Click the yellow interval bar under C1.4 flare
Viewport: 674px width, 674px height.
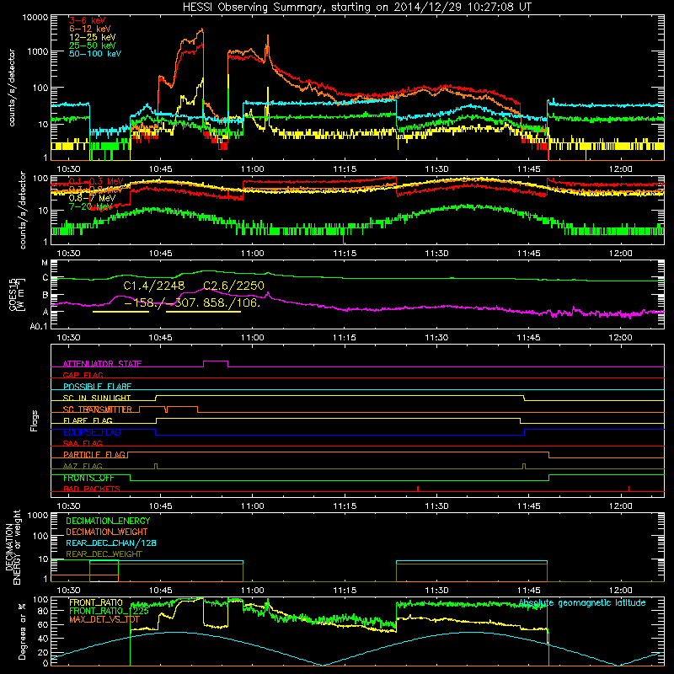click(120, 311)
